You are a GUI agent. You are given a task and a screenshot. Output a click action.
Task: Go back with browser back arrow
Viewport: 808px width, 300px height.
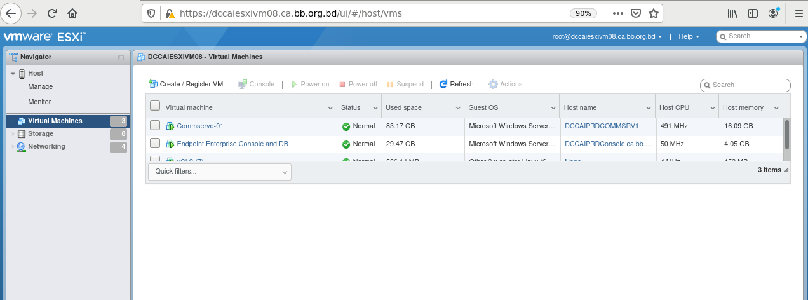pos(11,13)
